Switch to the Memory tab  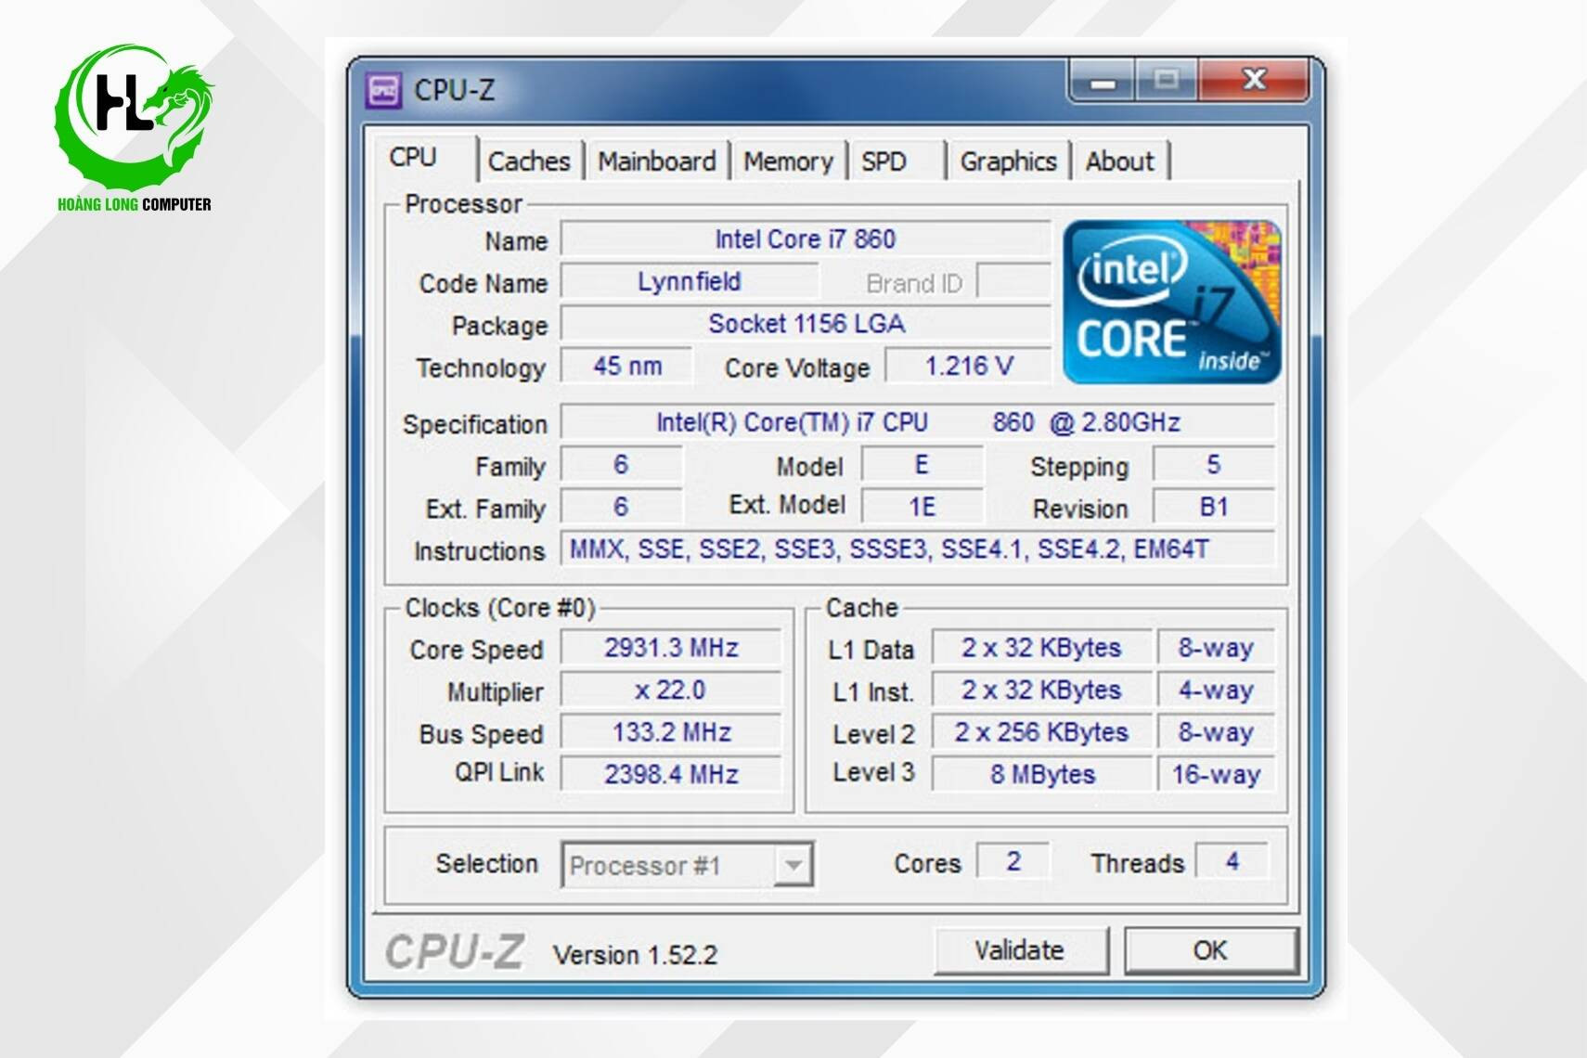[788, 161]
